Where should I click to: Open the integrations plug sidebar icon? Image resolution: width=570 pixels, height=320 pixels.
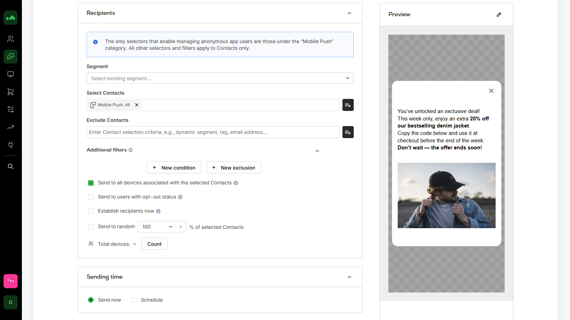11,145
